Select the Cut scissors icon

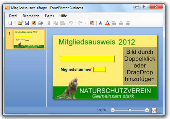click(x=49, y=23)
